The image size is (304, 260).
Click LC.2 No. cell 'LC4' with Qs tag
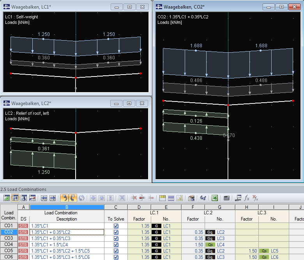click(220, 244)
